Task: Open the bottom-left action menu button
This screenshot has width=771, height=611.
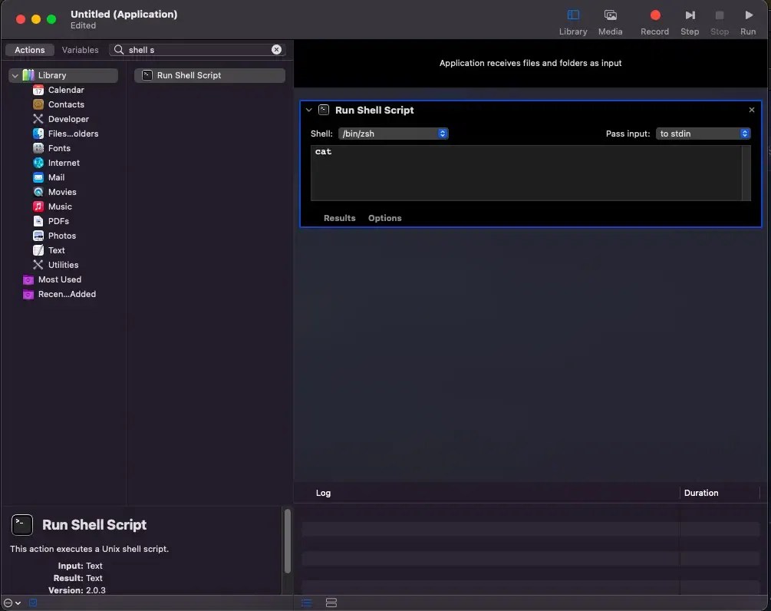Action: (12, 603)
